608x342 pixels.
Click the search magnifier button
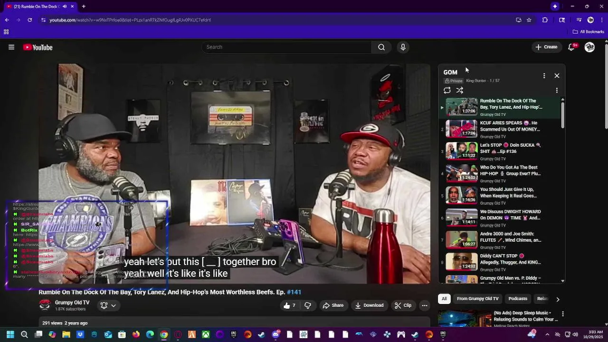(381, 47)
